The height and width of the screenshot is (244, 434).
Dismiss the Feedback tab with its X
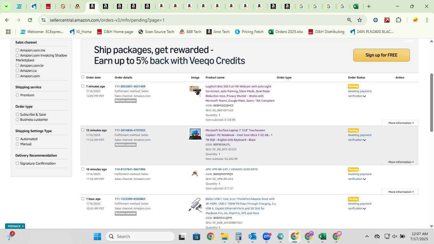tap(23, 226)
